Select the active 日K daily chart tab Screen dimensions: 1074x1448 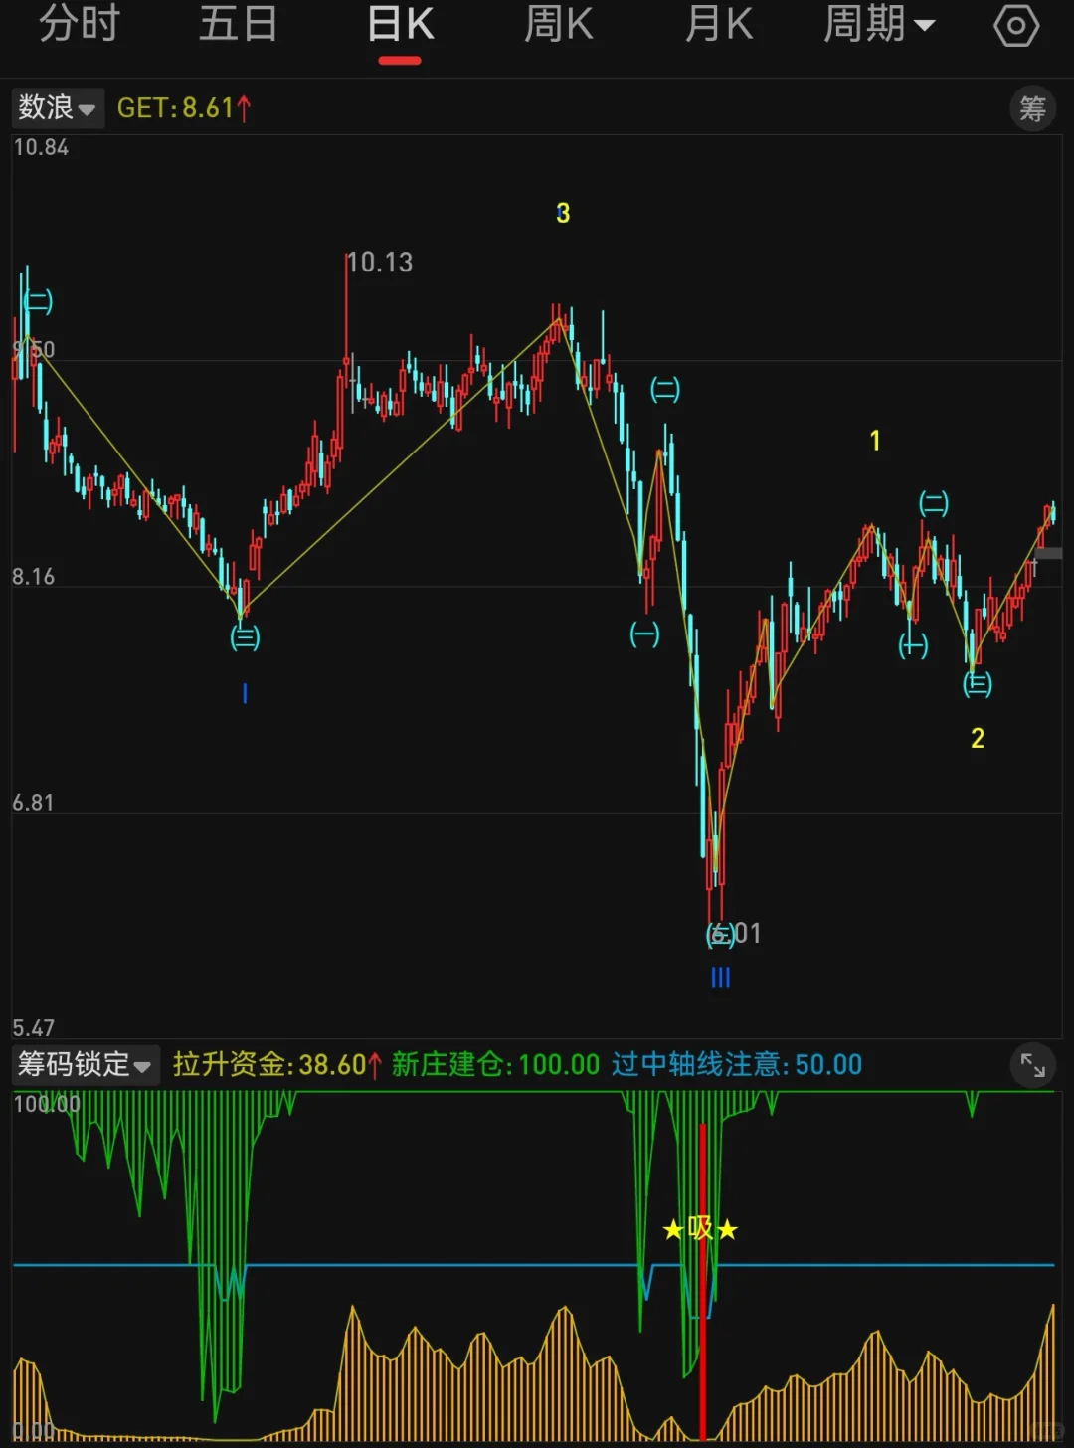pos(398,25)
